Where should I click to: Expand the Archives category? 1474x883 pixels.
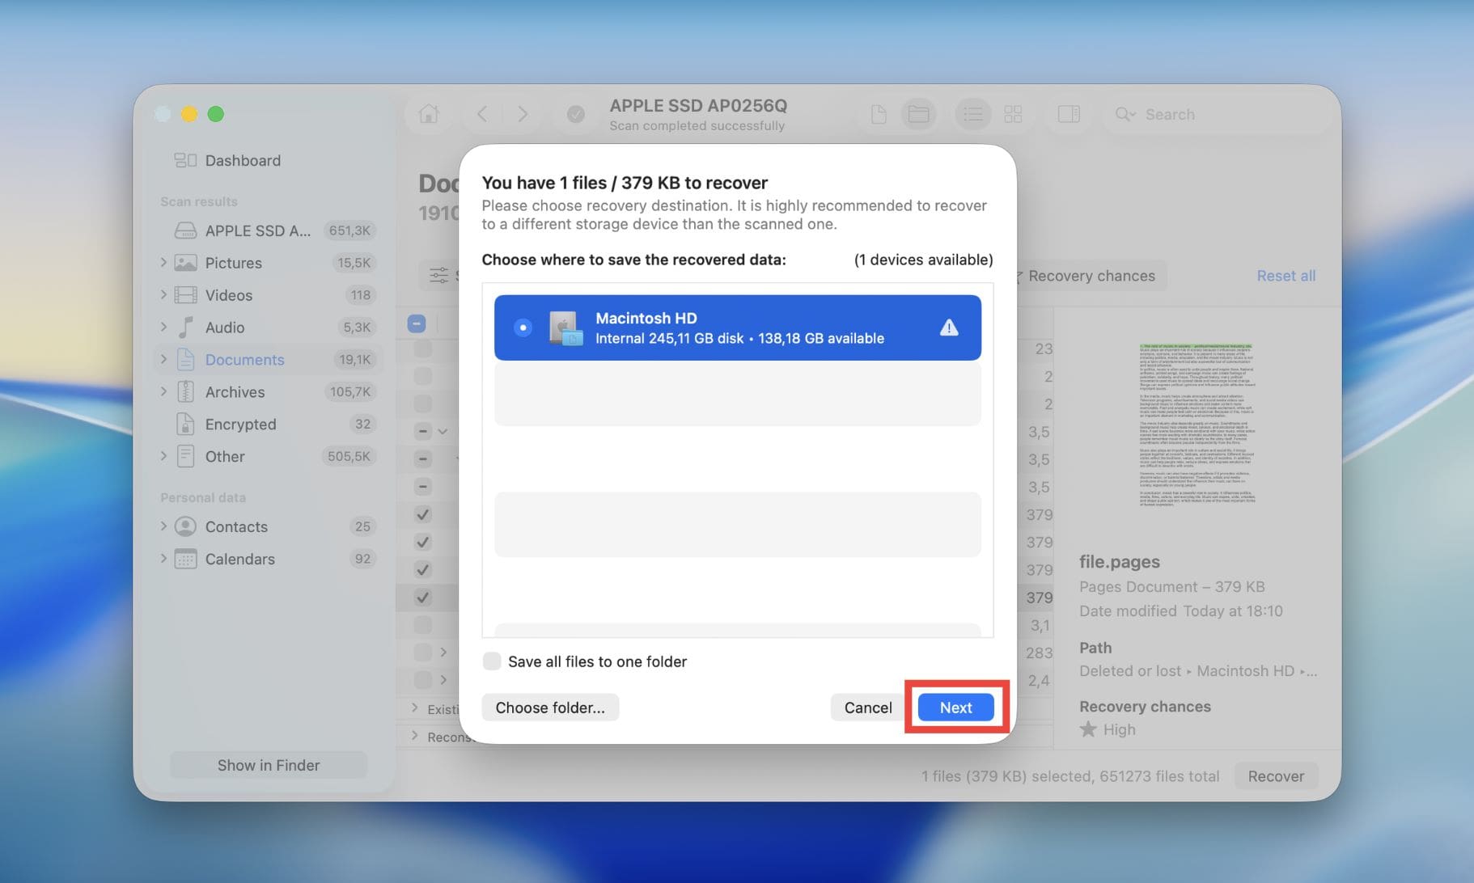pyautogui.click(x=163, y=391)
